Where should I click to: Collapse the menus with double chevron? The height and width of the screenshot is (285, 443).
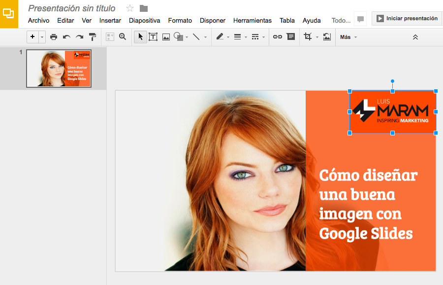click(415, 37)
